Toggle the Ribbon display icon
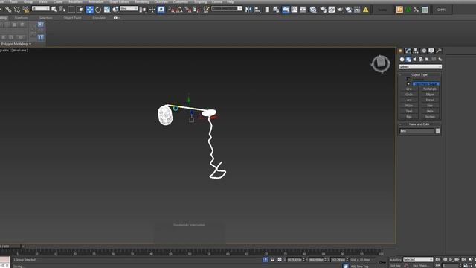This screenshot has width=476, height=268. (286, 10)
